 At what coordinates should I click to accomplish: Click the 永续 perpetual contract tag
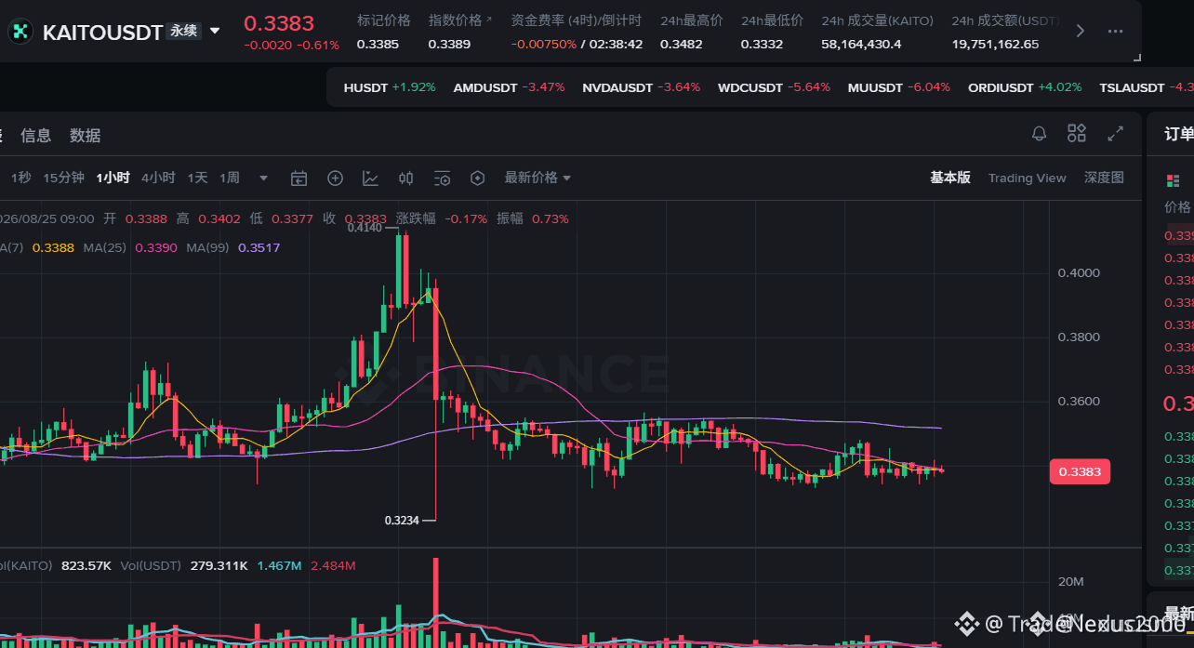click(x=184, y=31)
